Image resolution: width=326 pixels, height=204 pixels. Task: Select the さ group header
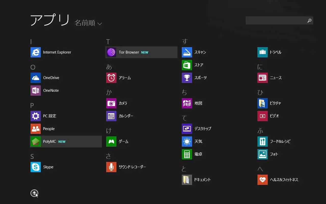click(x=109, y=156)
